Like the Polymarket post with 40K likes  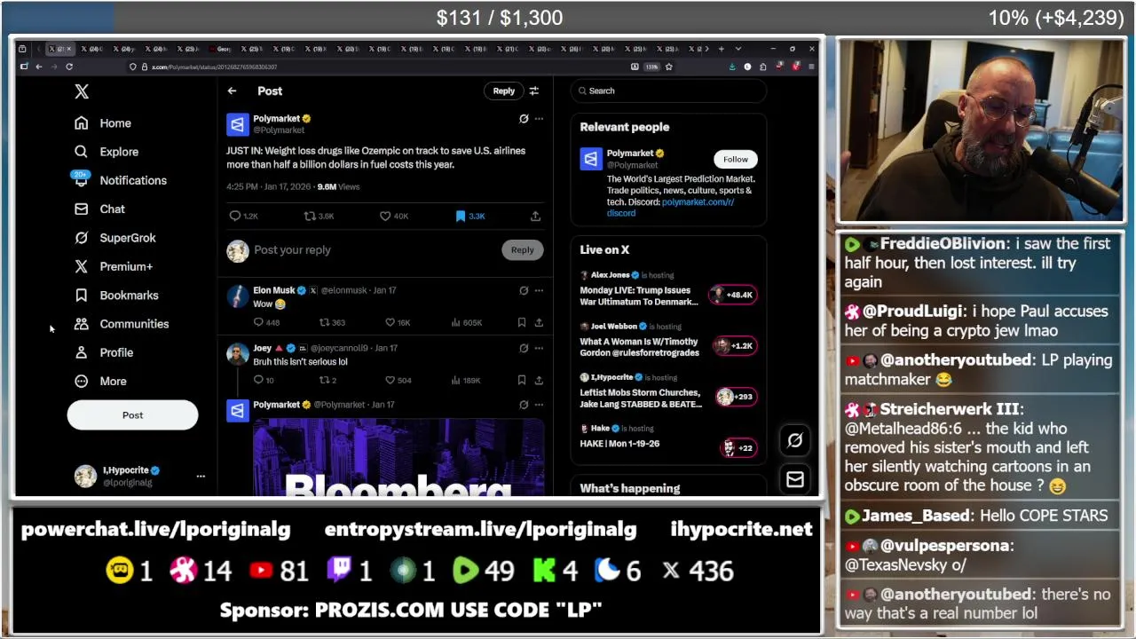pos(385,216)
